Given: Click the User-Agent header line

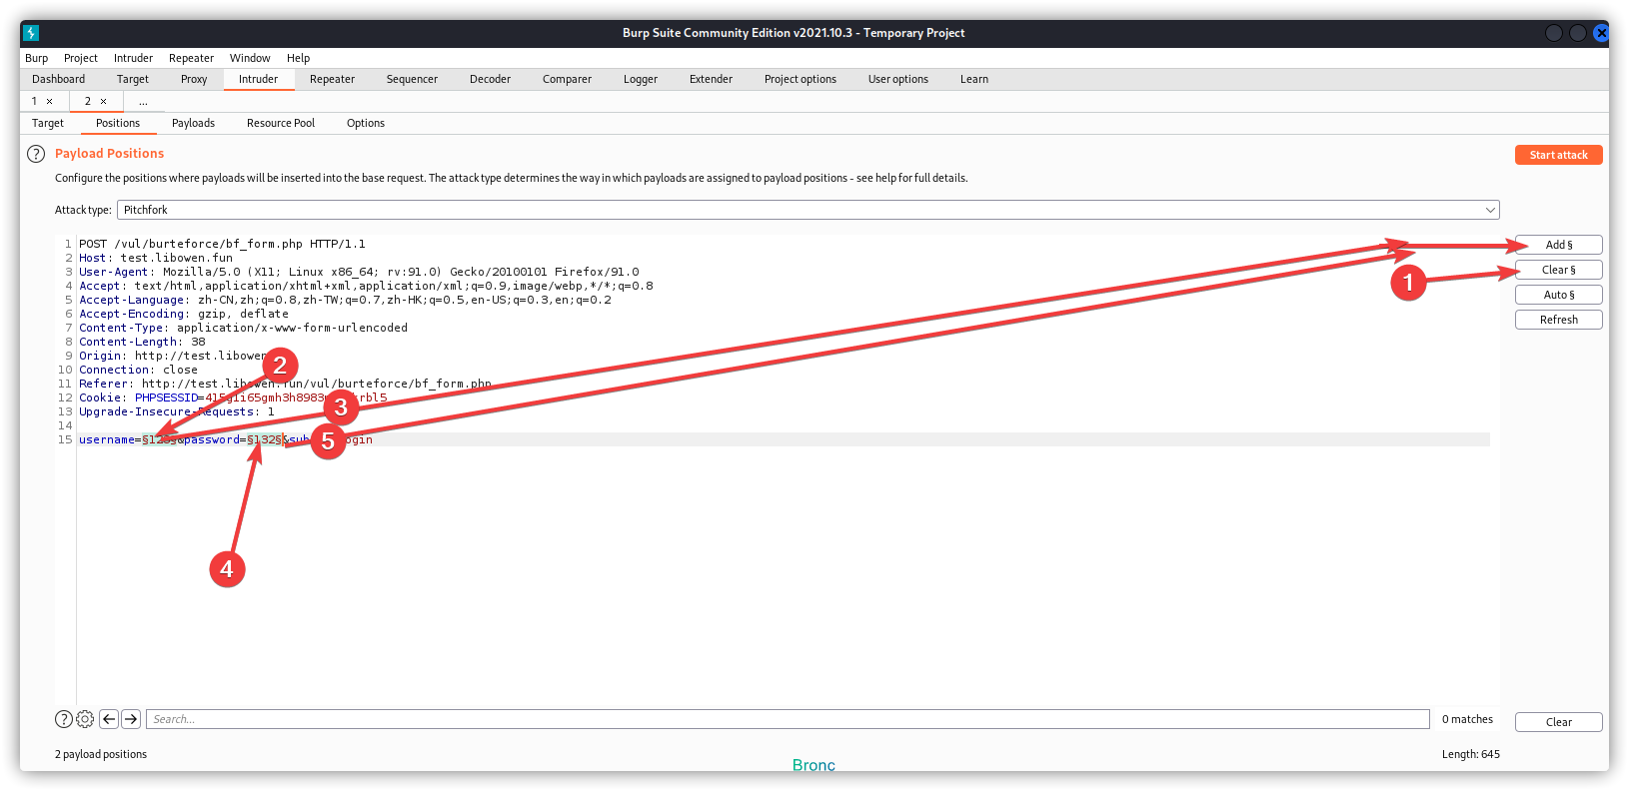Looking at the screenshot, I should (x=359, y=272).
